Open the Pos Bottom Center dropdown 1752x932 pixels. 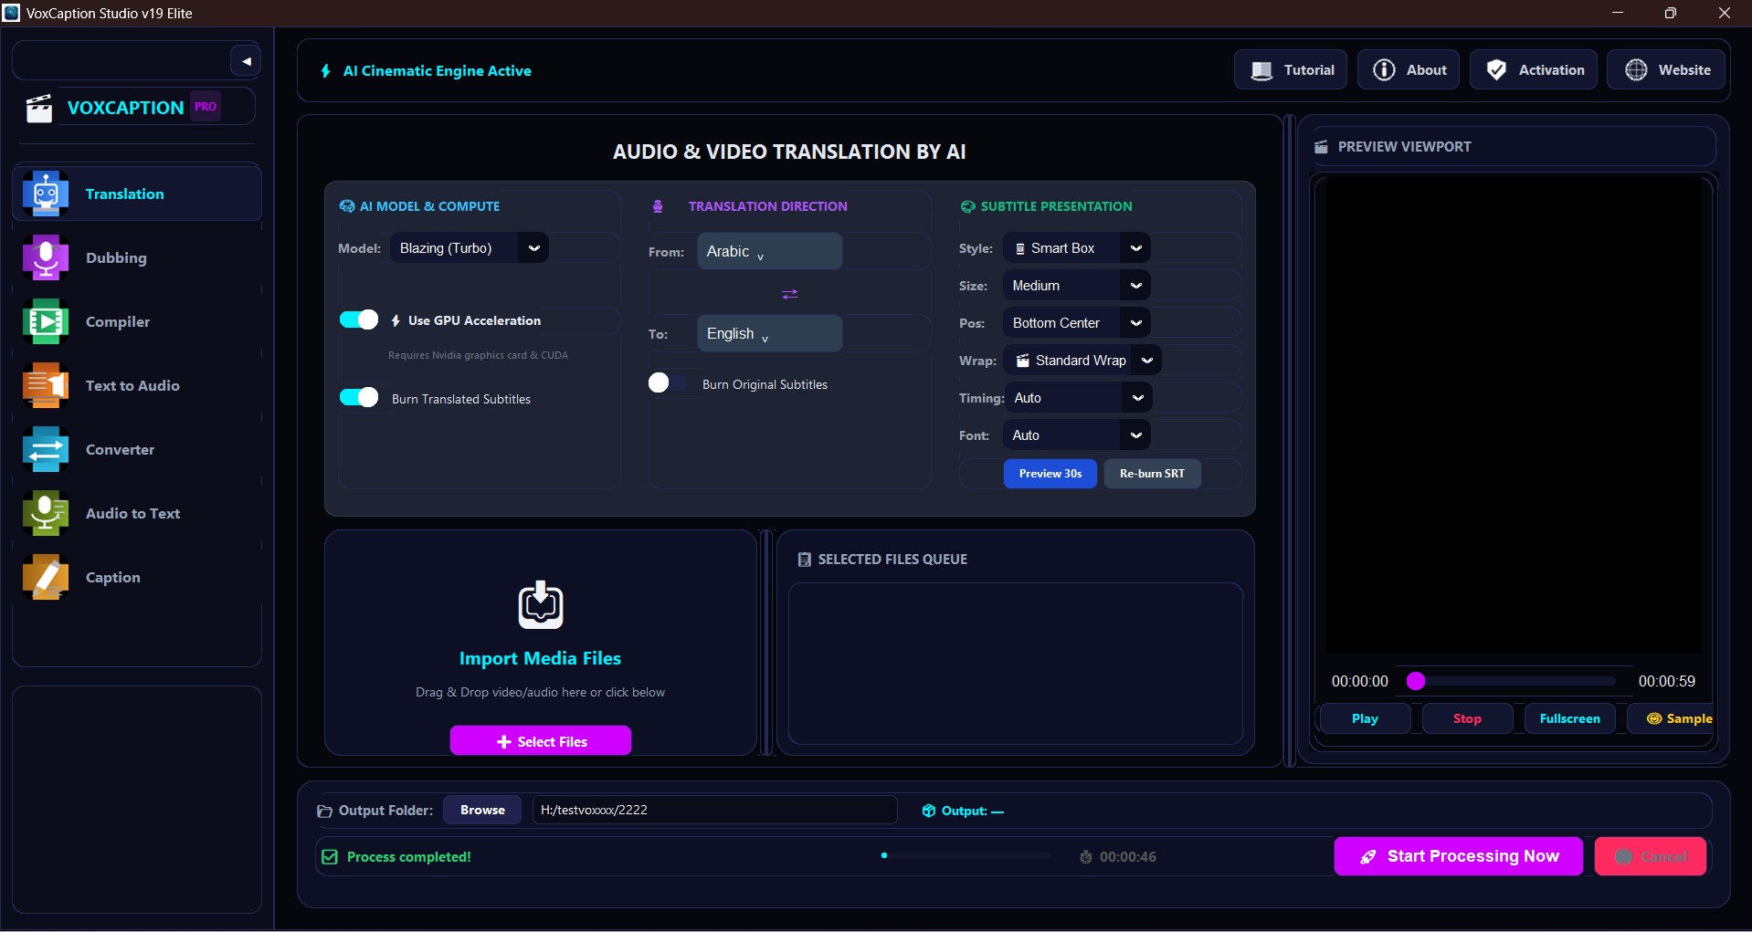coord(1077,323)
